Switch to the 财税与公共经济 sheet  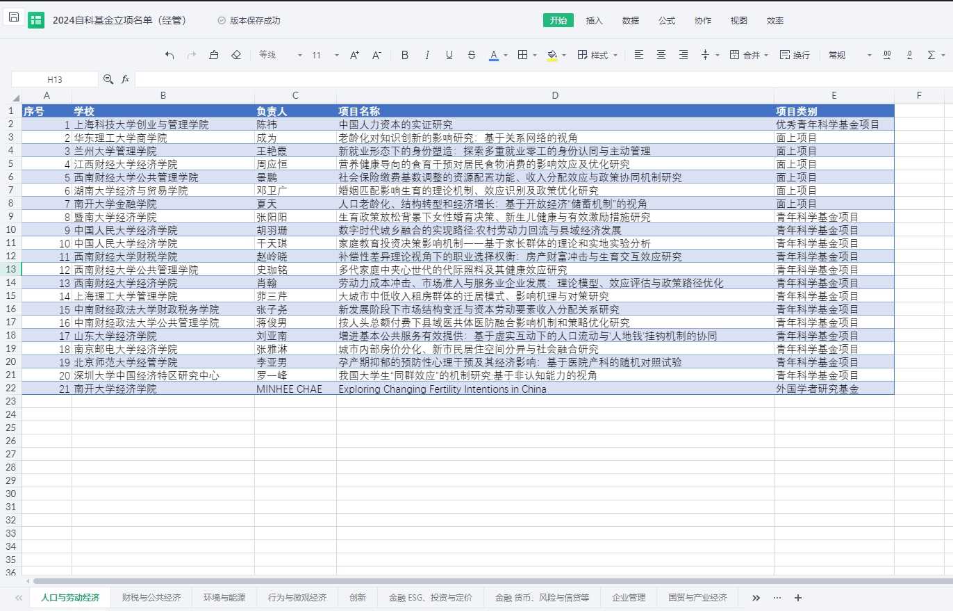pyautogui.click(x=151, y=597)
